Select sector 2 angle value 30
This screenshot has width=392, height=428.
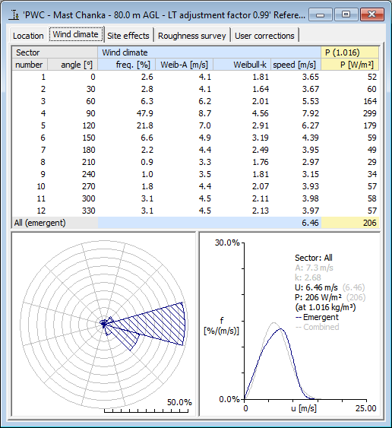click(x=90, y=89)
